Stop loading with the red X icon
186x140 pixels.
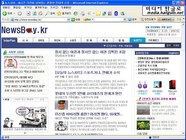click(x=28, y=14)
